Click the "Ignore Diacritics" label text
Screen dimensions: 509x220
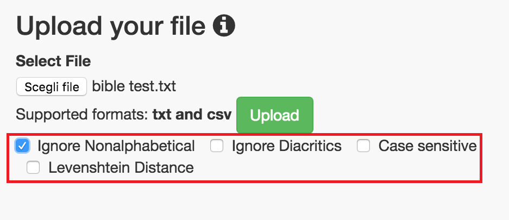286,146
